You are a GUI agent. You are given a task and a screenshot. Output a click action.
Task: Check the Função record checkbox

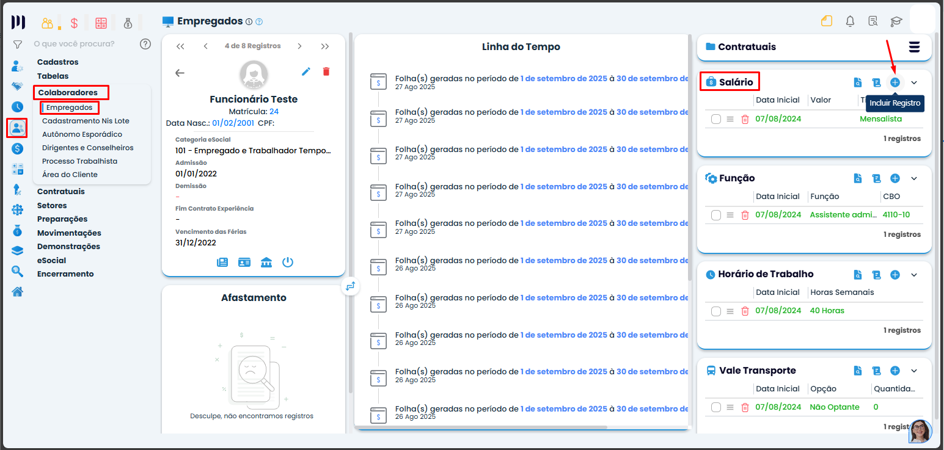pyautogui.click(x=716, y=215)
